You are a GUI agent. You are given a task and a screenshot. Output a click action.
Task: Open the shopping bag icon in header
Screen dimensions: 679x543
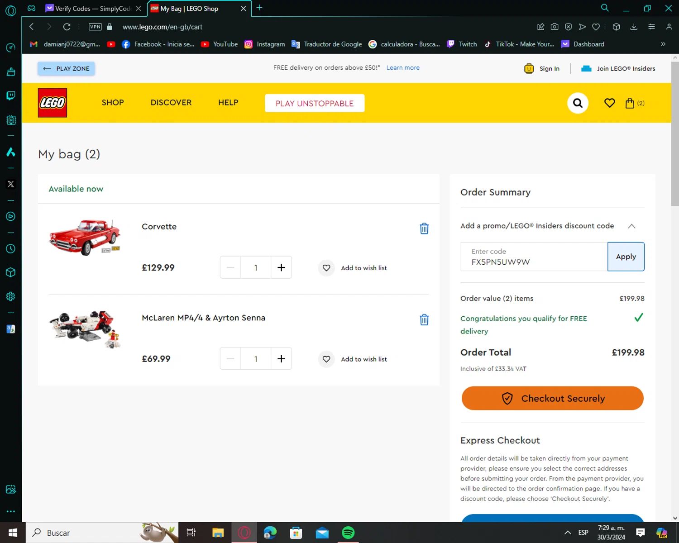click(x=630, y=103)
